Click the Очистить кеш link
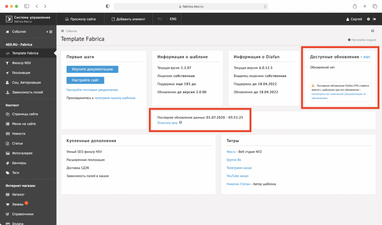This screenshot has width=382, height=225. (x=167, y=123)
